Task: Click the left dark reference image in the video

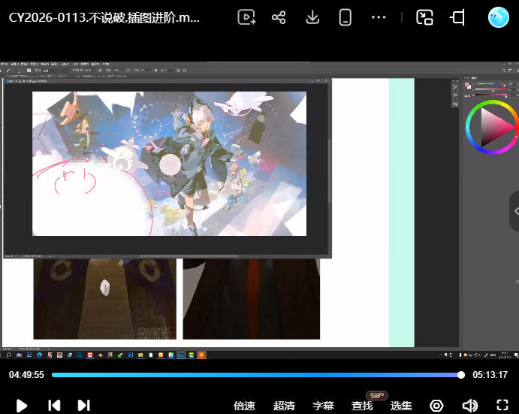Action: pos(105,299)
